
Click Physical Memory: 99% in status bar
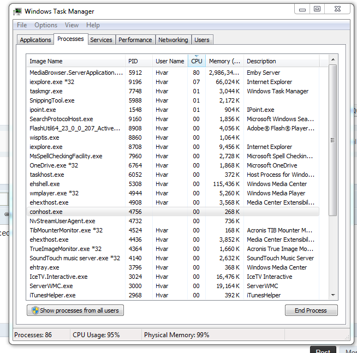pyautogui.click(x=177, y=335)
